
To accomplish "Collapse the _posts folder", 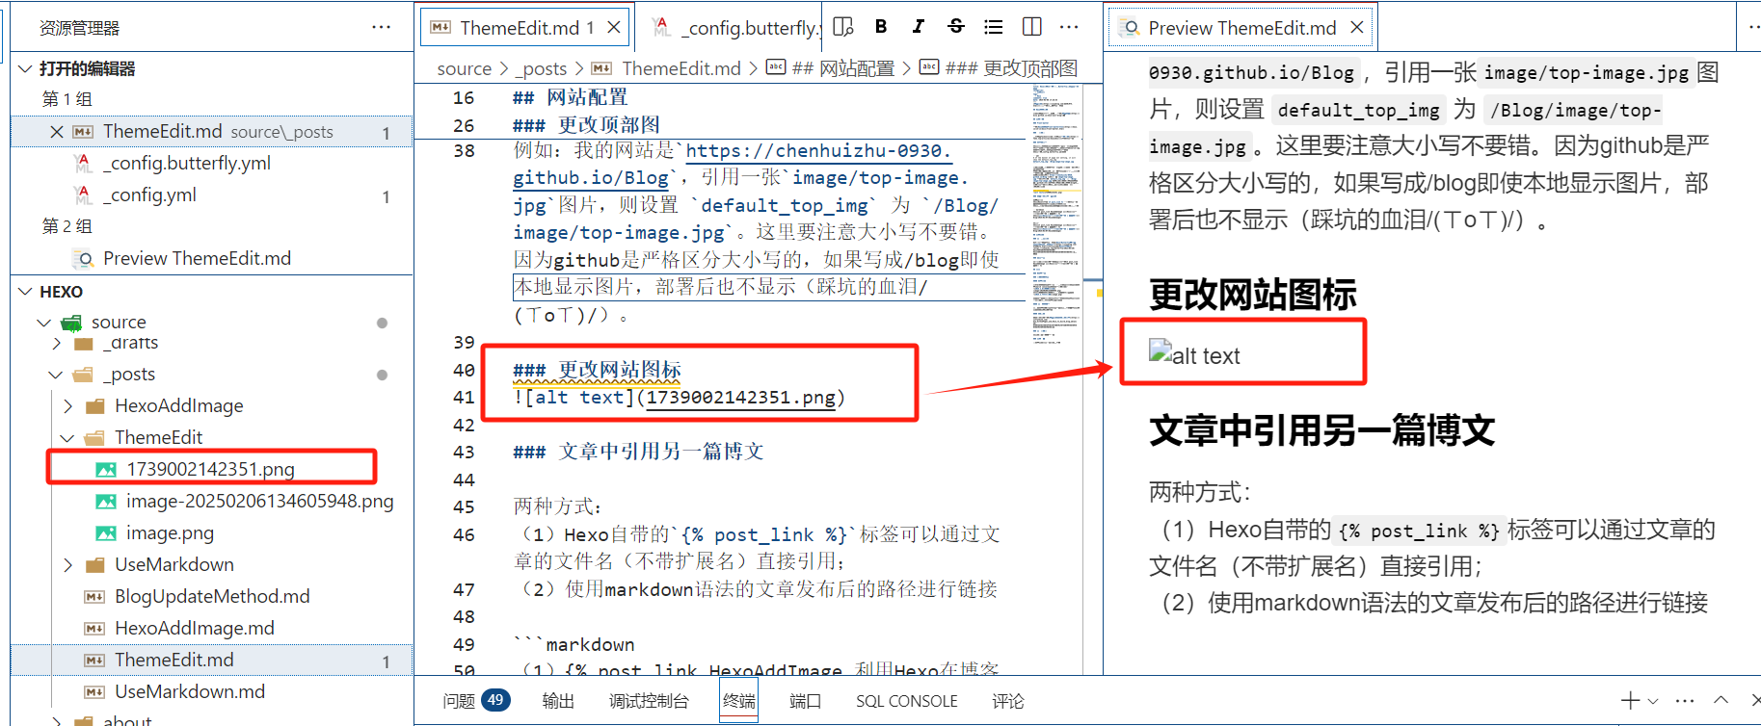I will point(57,375).
